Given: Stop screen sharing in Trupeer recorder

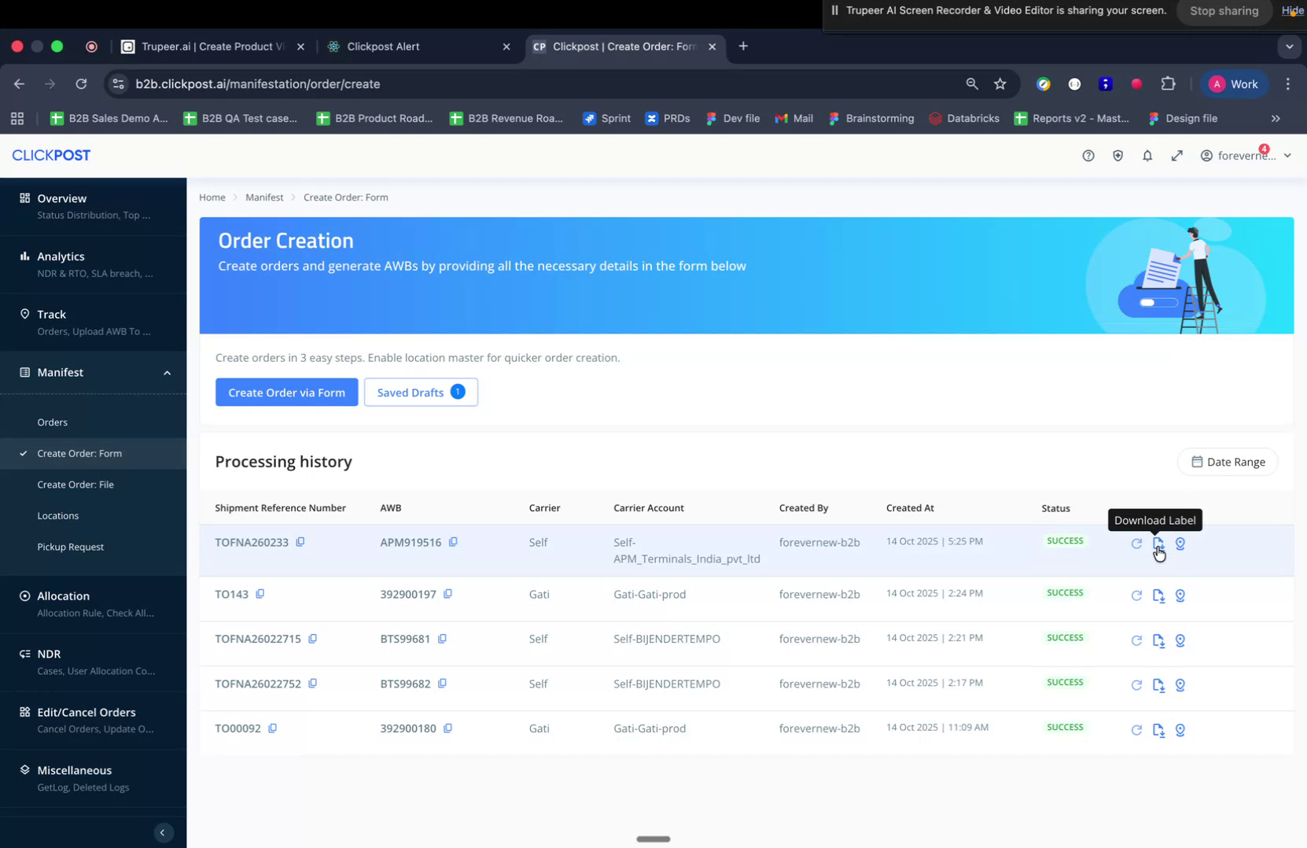Looking at the screenshot, I should (x=1224, y=11).
